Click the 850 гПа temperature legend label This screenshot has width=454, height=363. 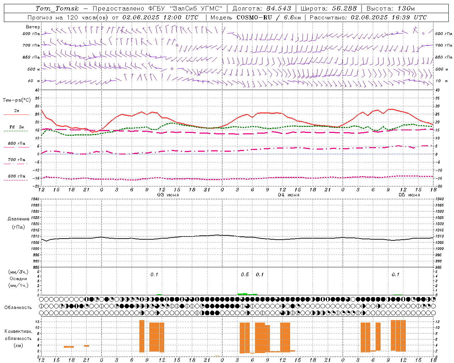coord(16,144)
